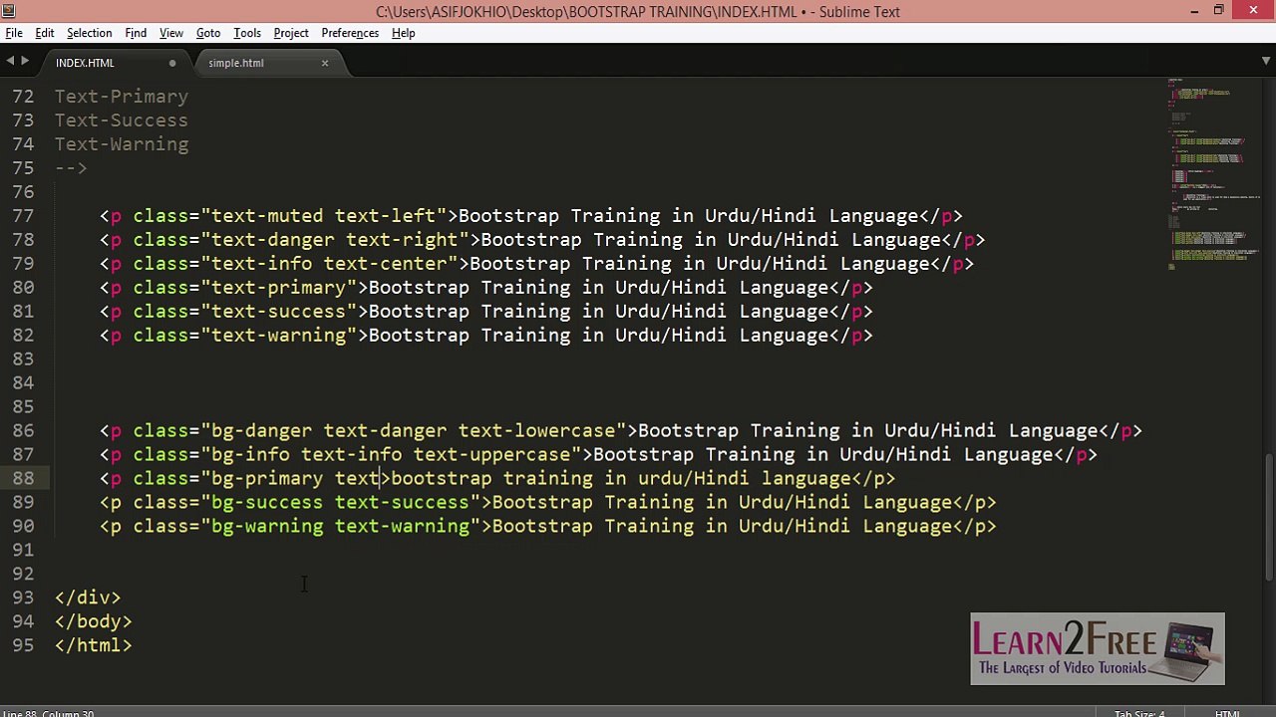1276x717 pixels.
Task: Close the simple.html tab
Action: pos(324,63)
